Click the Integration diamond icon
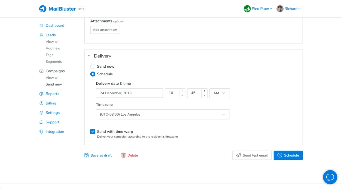342x189 pixels. click(x=41, y=132)
